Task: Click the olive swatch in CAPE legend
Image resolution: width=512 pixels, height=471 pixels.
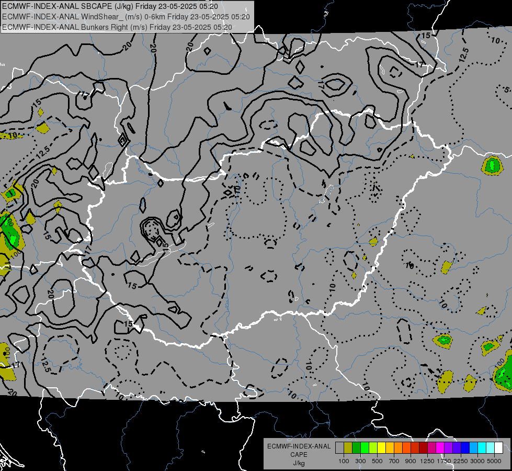Action: point(348,448)
